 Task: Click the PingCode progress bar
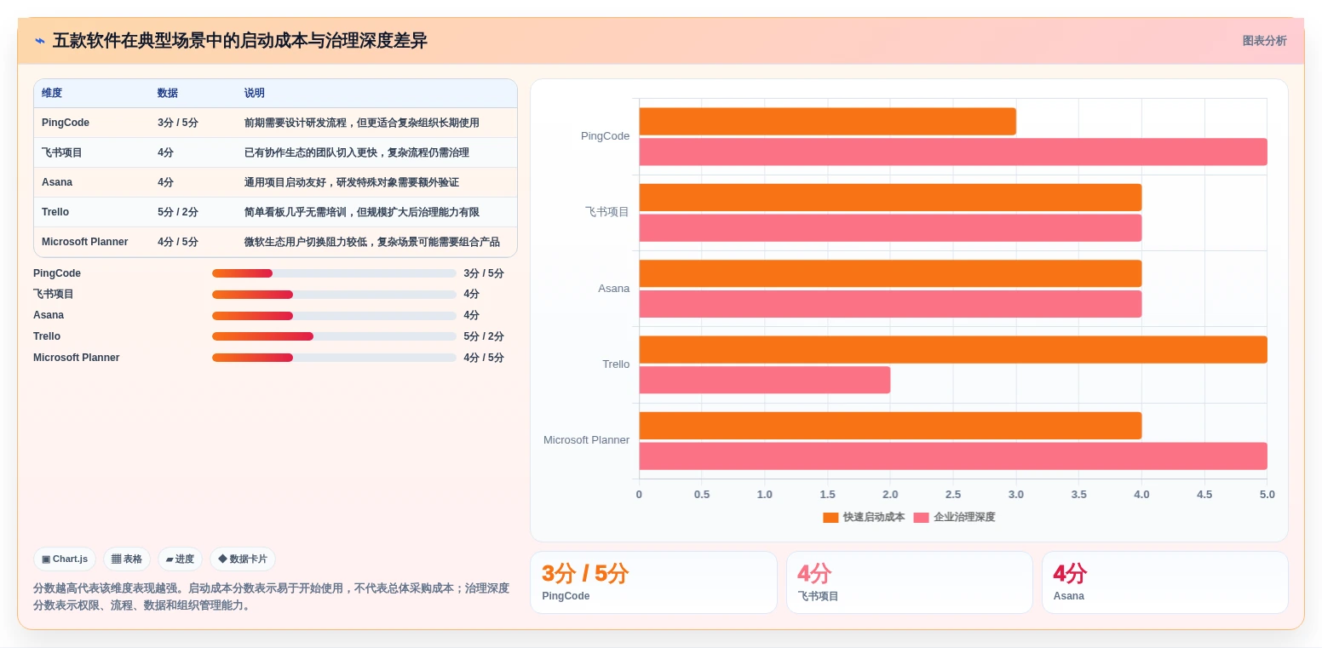pos(334,273)
